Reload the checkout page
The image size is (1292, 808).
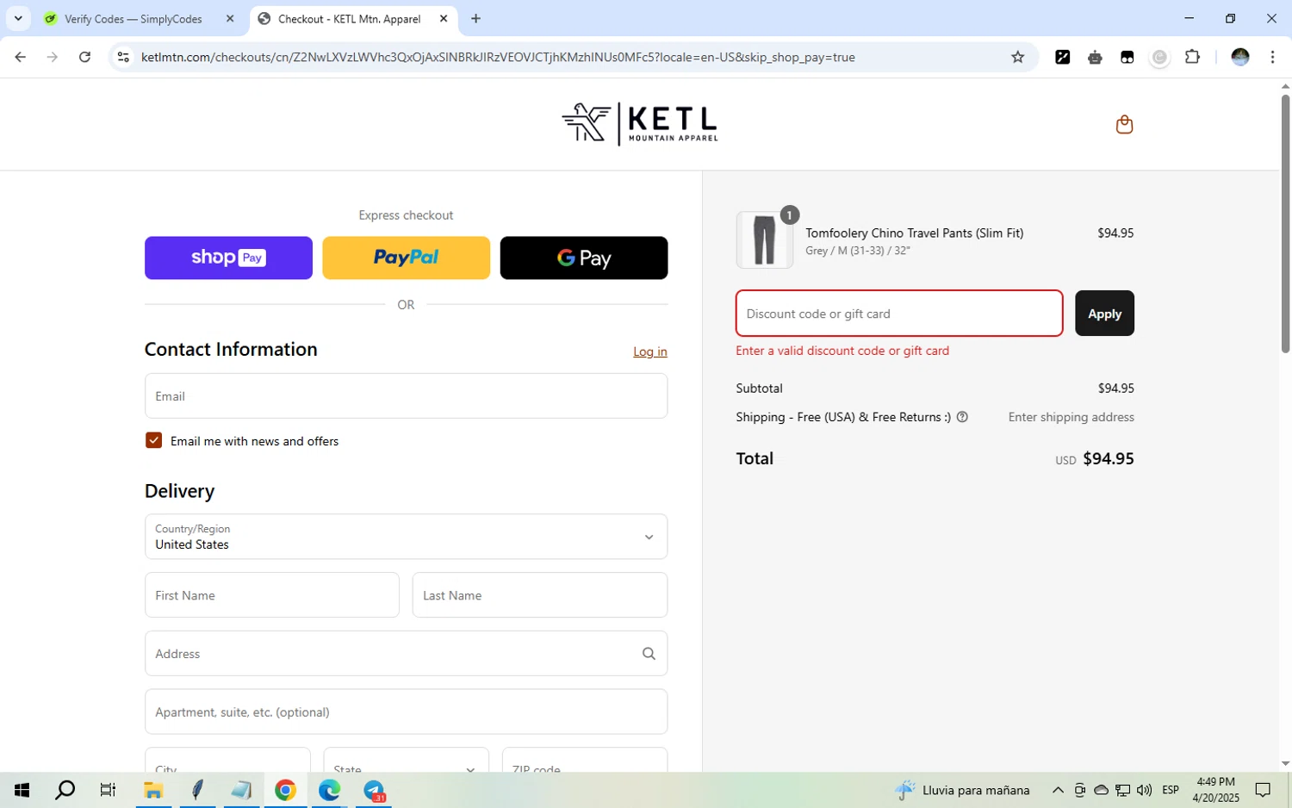tap(84, 57)
